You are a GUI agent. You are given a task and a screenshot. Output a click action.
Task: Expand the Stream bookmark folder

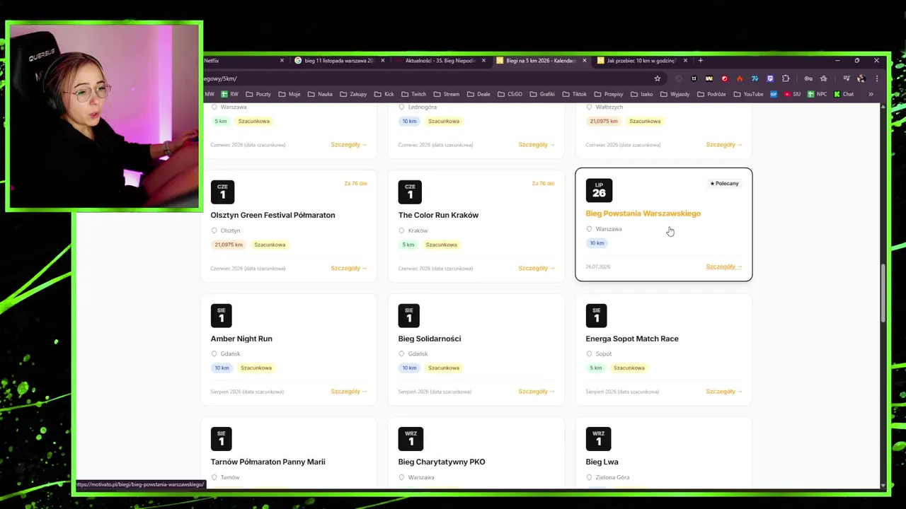coord(446,94)
